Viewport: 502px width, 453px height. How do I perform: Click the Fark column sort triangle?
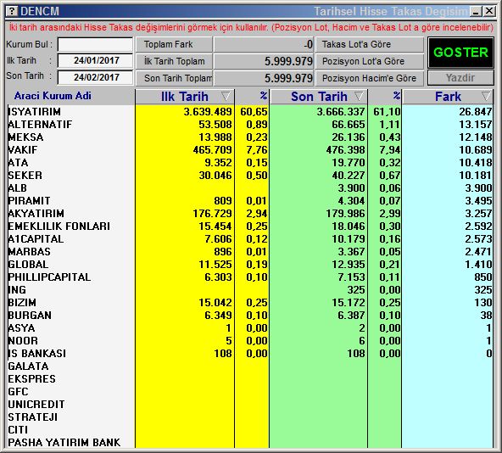point(486,96)
